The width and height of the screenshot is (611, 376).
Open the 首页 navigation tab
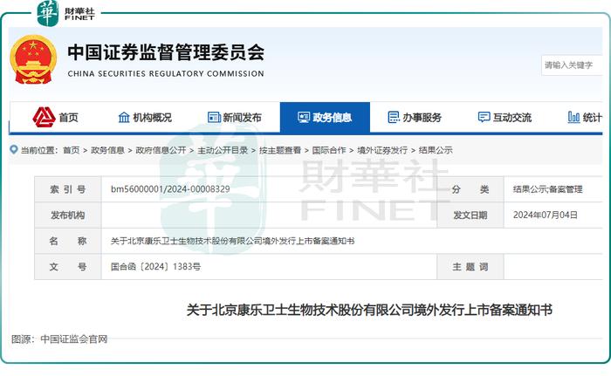[x=55, y=117]
